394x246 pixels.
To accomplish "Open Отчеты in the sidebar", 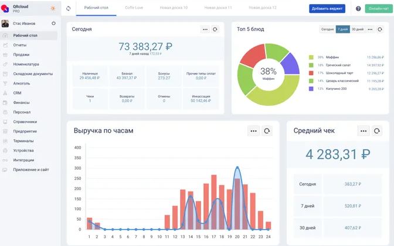I will click(x=19, y=45).
